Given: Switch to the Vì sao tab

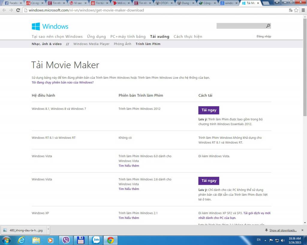Looking at the screenshot, I should tap(78, 3).
